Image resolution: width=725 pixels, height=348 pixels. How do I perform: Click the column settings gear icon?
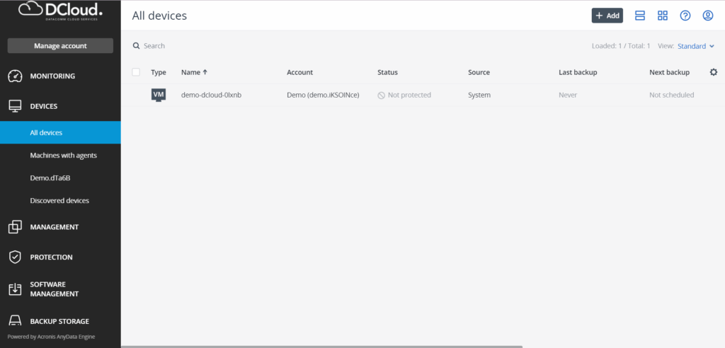[x=713, y=72]
